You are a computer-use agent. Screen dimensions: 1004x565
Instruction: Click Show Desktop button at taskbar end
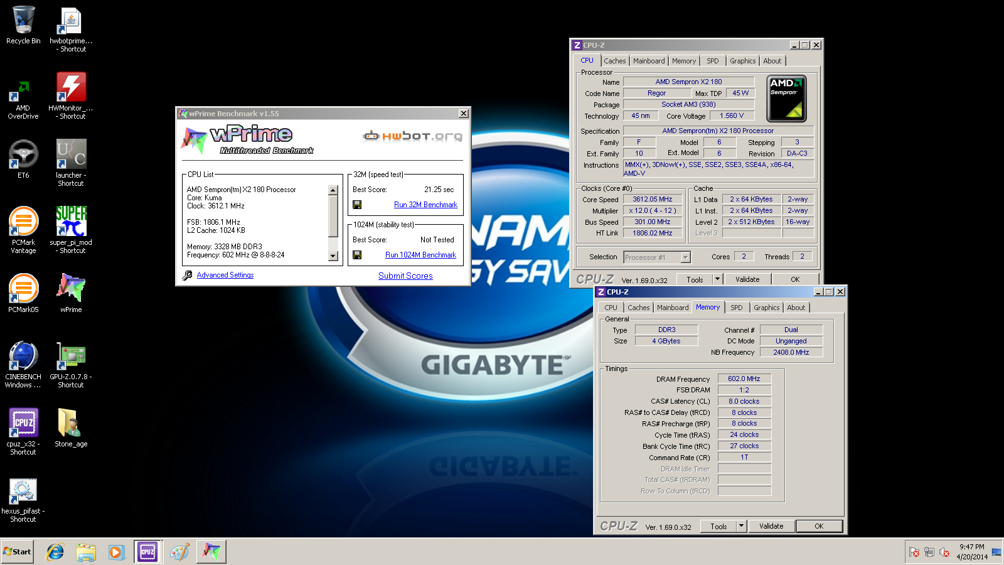click(997, 552)
